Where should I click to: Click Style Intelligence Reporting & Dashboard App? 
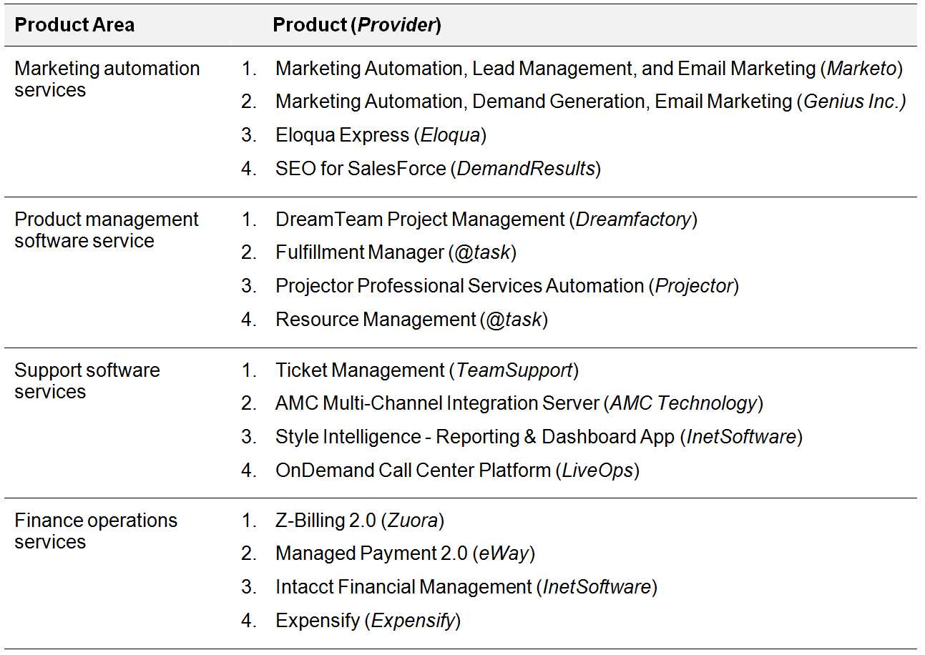(539, 437)
